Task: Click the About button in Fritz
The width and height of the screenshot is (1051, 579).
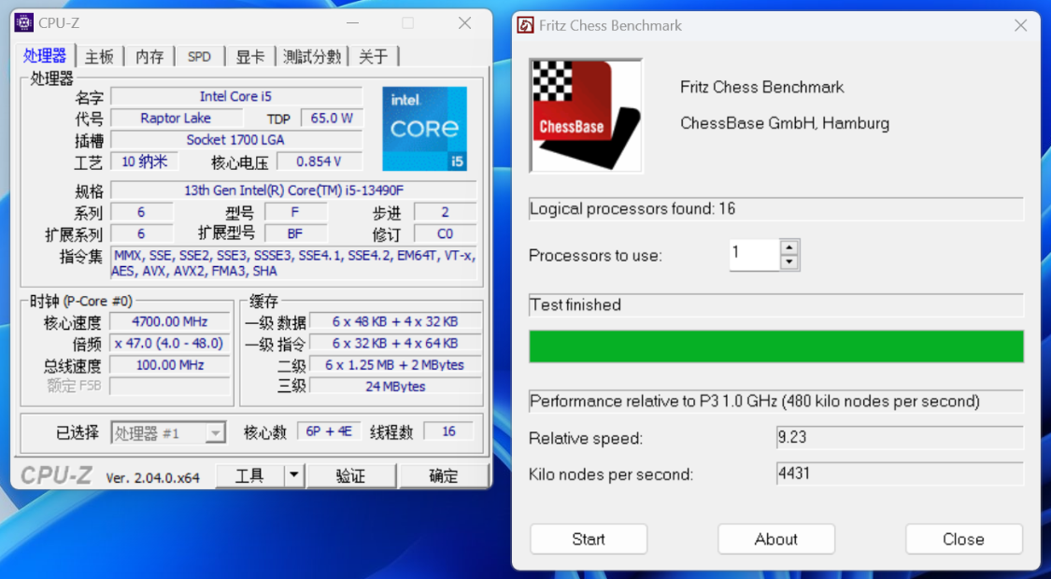Action: coord(776,539)
